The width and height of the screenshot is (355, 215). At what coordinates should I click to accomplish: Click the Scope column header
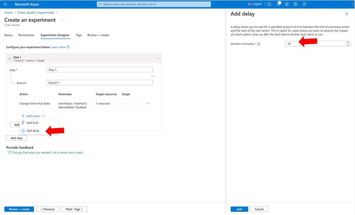click(126, 94)
